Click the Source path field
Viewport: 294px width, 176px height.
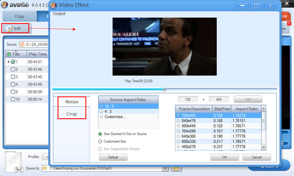(34, 44)
